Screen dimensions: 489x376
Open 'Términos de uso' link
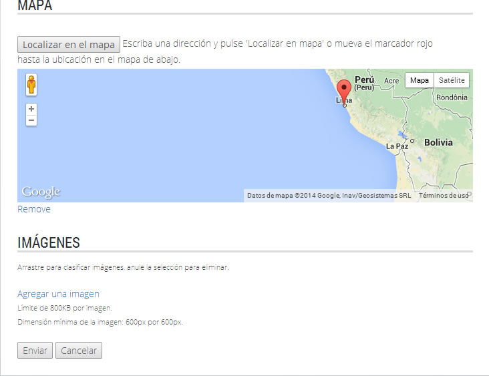pos(444,196)
